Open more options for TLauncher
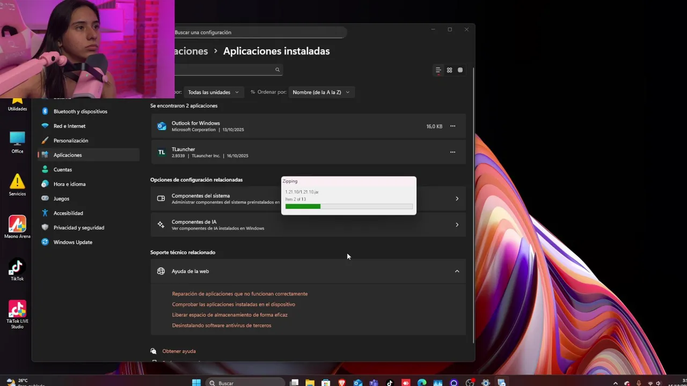Image resolution: width=687 pixels, height=386 pixels. click(x=452, y=152)
